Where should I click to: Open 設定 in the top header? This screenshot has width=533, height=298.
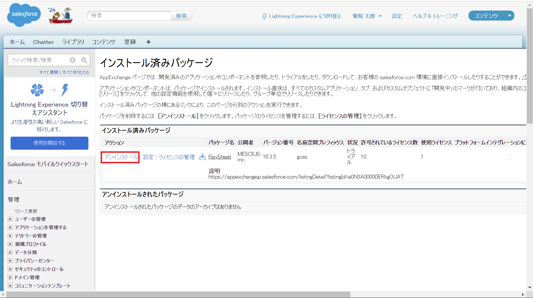pos(397,16)
